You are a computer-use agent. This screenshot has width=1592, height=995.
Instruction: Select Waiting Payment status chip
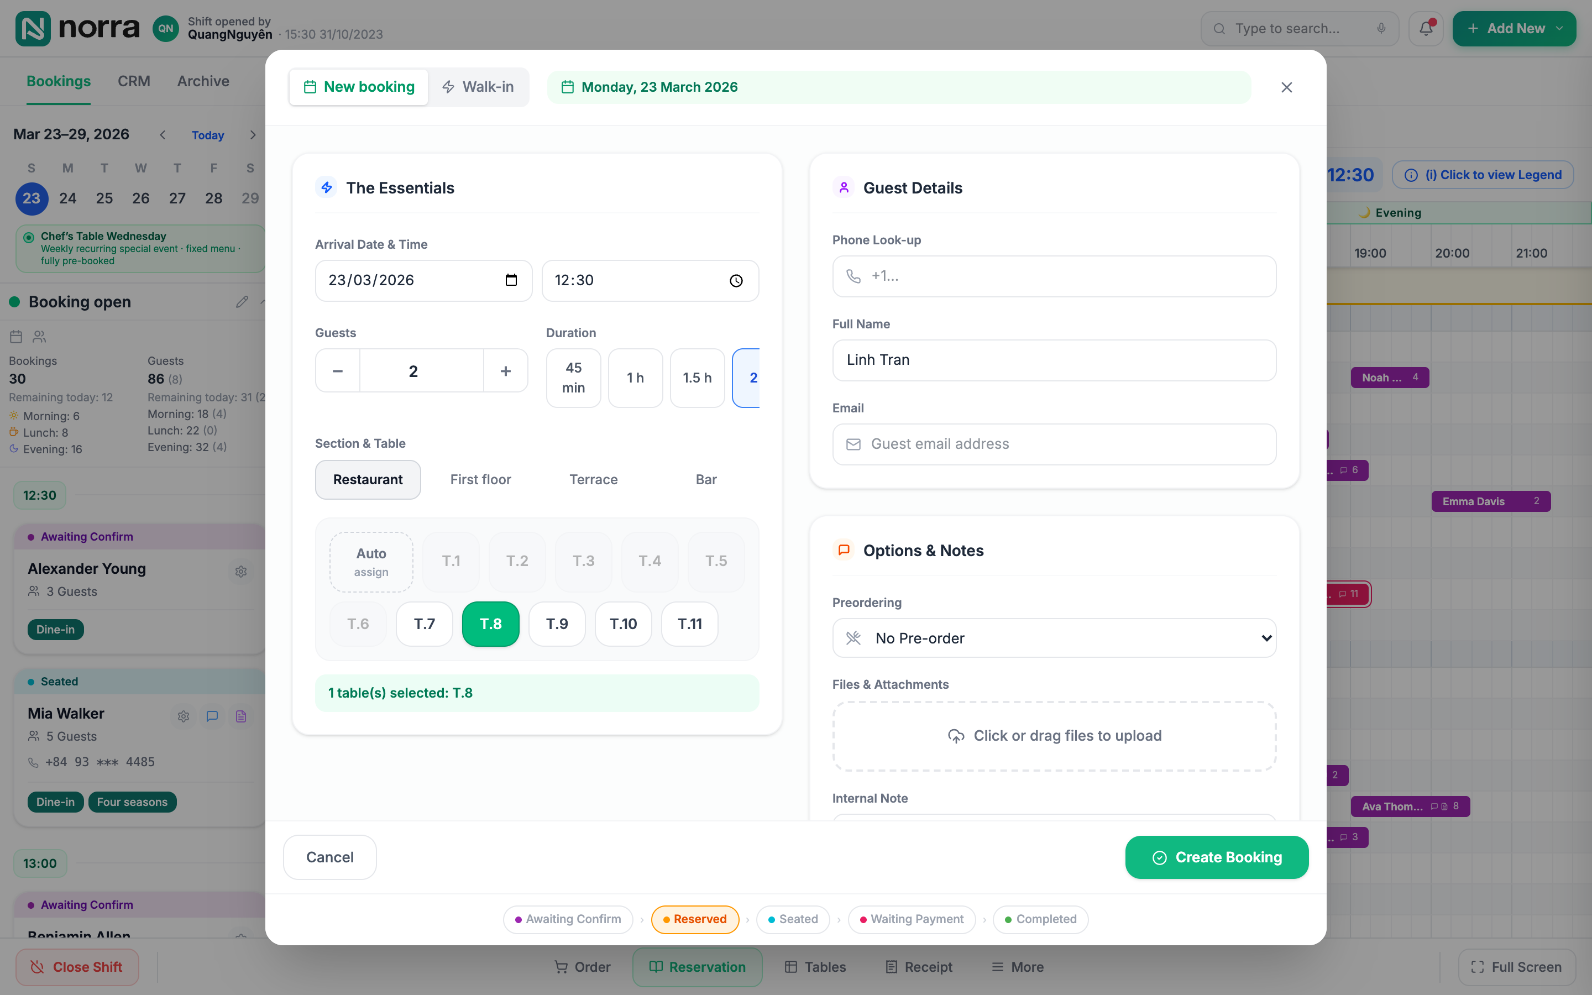click(911, 919)
